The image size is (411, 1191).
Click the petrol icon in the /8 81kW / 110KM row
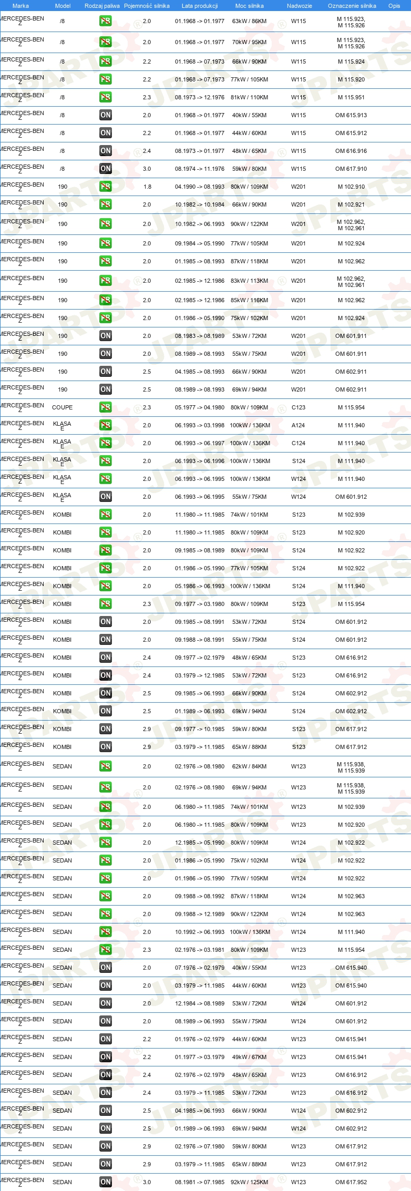[106, 97]
